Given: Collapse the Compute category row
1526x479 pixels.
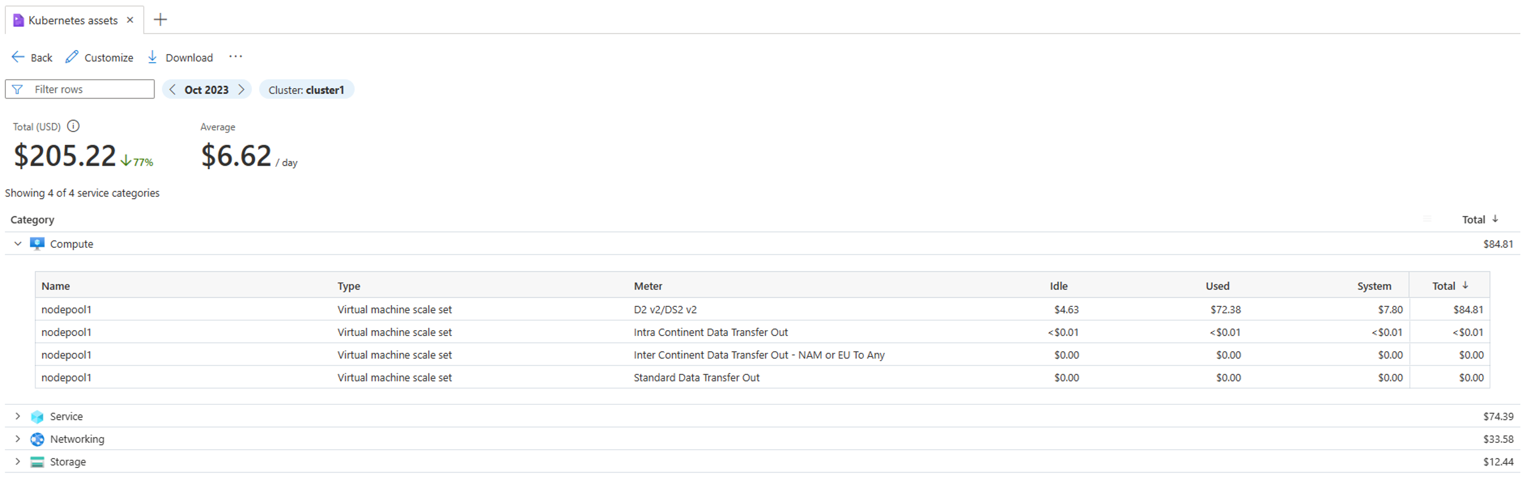Looking at the screenshot, I should pos(17,244).
